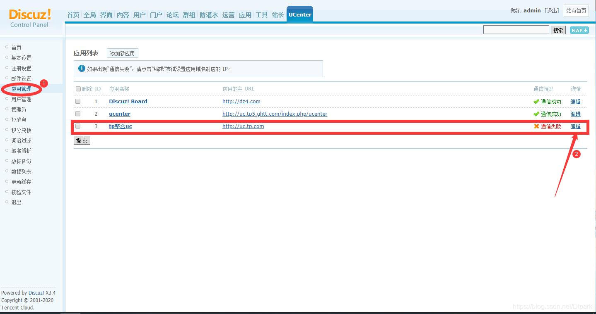The image size is (596, 314).
Task: Select 数据备份 in the left sidebar
Action: point(21,161)
